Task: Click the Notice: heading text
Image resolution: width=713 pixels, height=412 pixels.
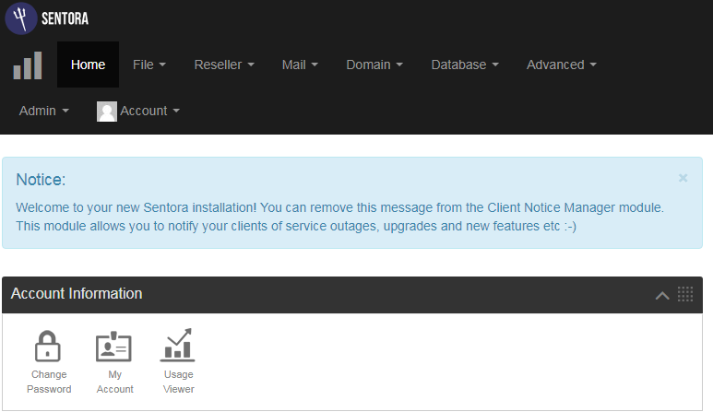Action: tap(41, 180)
